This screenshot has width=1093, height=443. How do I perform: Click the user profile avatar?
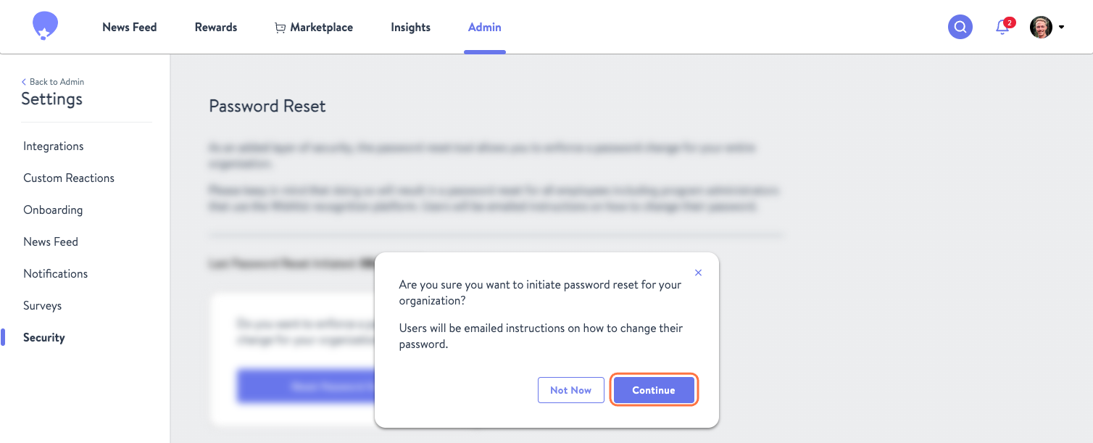[1041, 27]
